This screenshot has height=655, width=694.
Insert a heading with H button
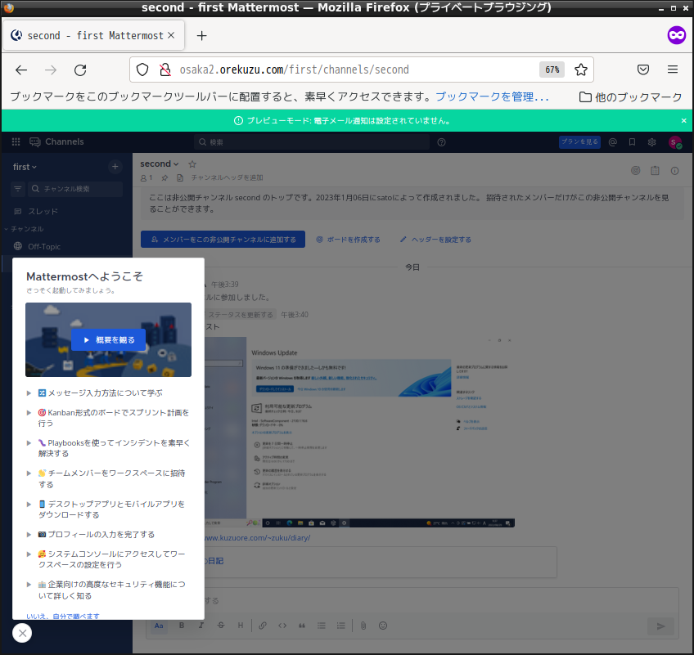tap(241, 626)
